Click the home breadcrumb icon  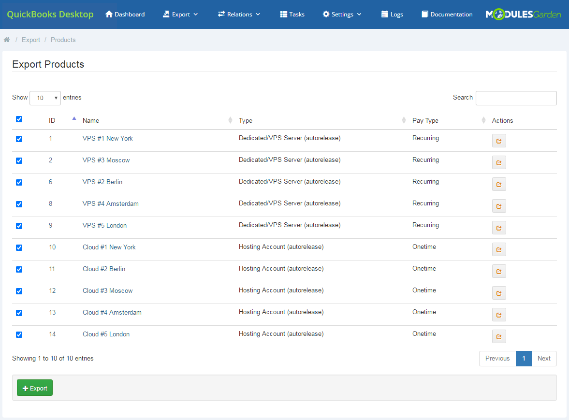point(7,40)
